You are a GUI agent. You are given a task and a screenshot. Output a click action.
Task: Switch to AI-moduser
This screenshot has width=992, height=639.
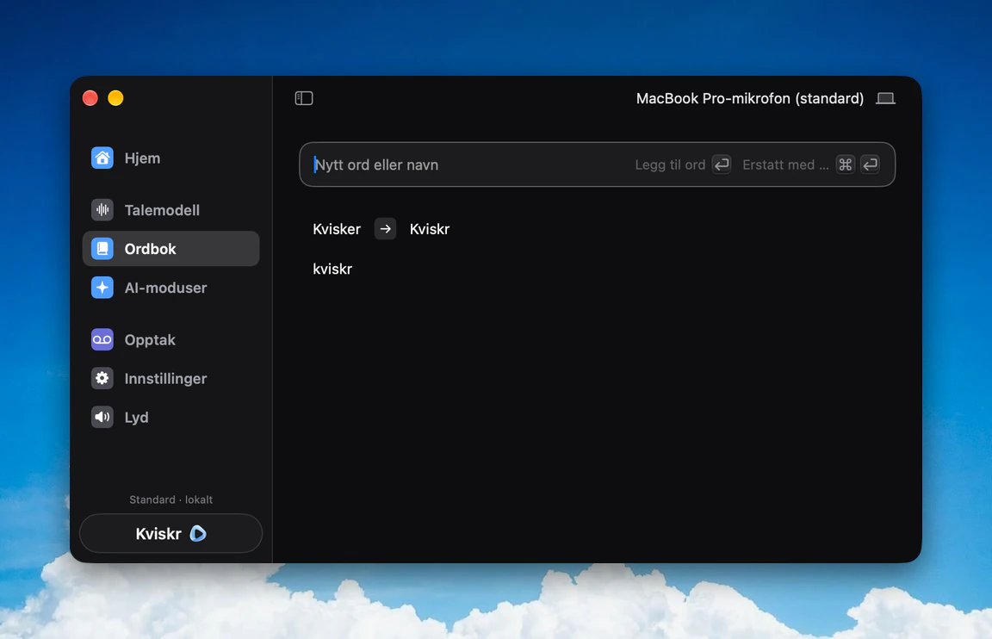[x=170, y=288]
